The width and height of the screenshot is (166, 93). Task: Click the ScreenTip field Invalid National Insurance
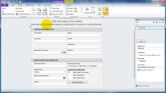coord(150,67)
